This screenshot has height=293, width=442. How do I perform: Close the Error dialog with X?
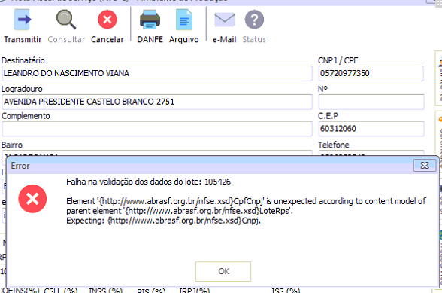(425, 165)
